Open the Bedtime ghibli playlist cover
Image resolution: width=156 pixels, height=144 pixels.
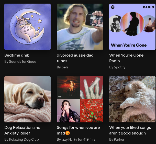tap(27, 27)
